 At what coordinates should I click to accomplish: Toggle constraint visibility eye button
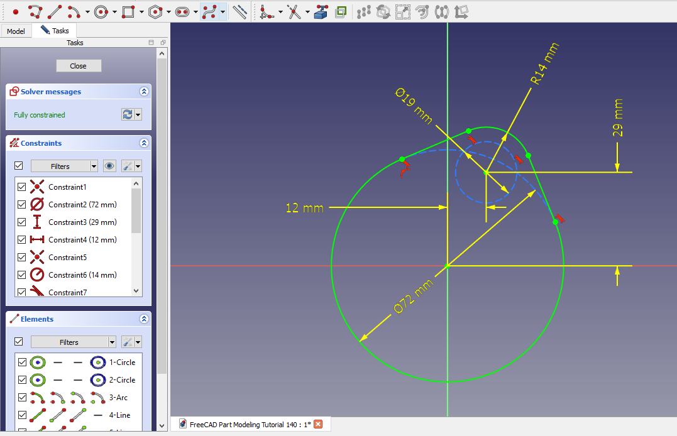coord(110,166)
